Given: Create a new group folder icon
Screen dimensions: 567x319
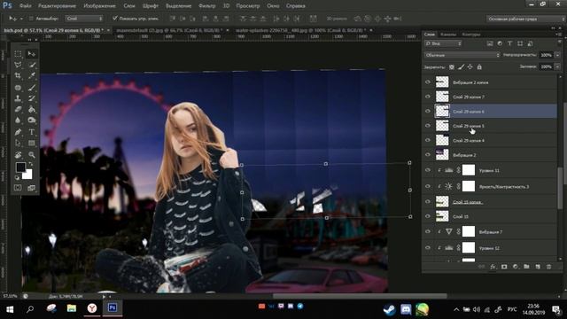Looking at the screenshot, I should pyautogui.click(x=526, y=267).
